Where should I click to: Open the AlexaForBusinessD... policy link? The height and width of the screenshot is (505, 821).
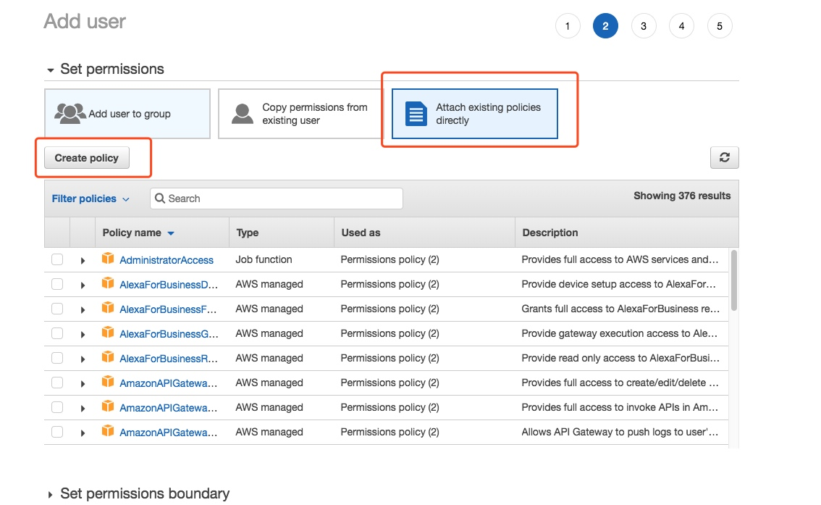169,285
